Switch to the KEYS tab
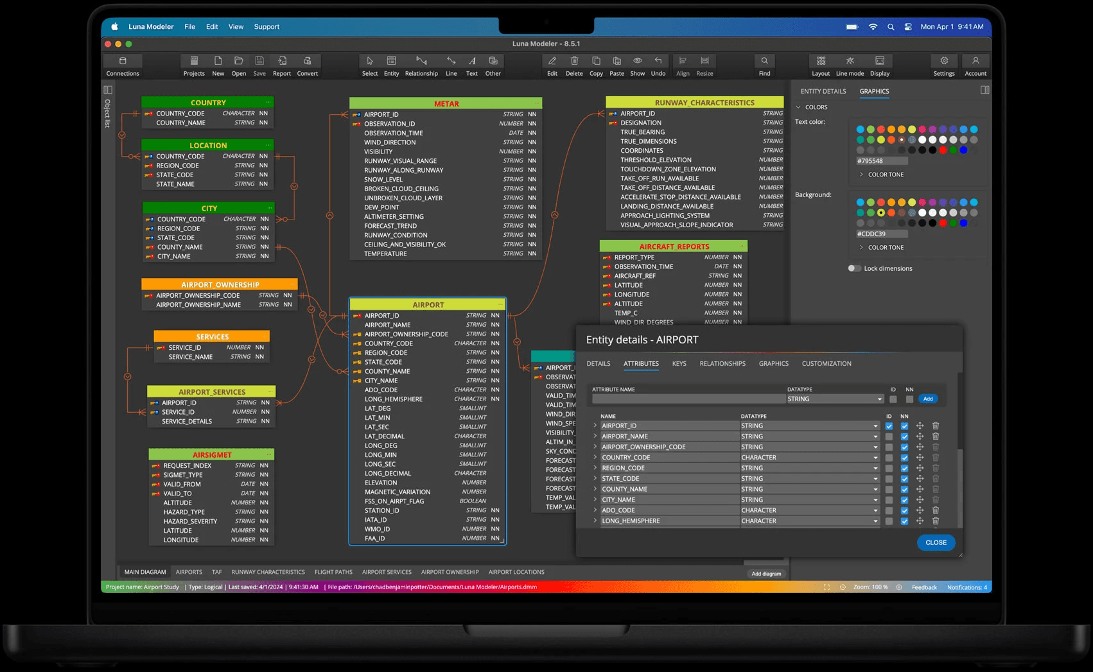Image resolution: width=1093 pixels, height=672 pixels. pos(679,364)
